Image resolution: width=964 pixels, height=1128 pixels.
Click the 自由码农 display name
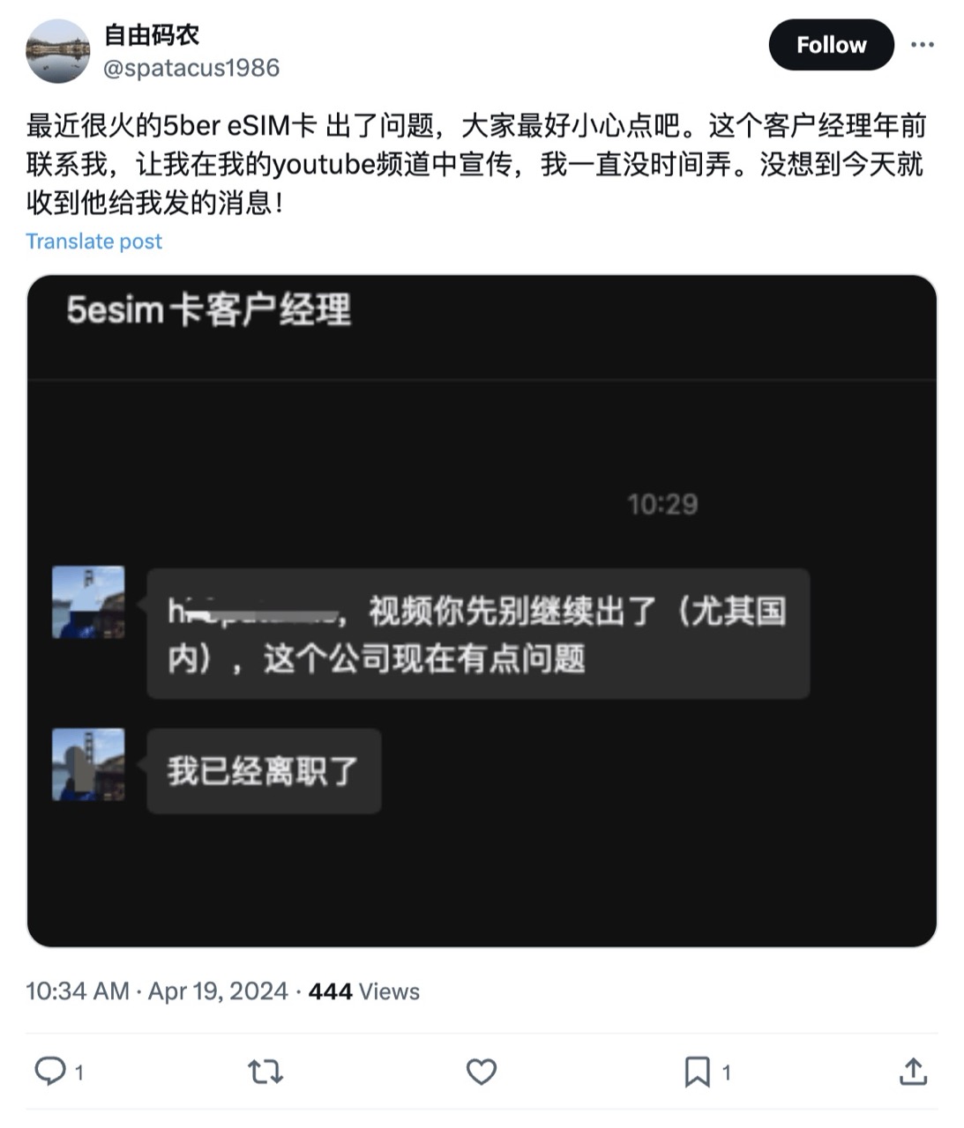pyautogui.click(x=152, y=35)
